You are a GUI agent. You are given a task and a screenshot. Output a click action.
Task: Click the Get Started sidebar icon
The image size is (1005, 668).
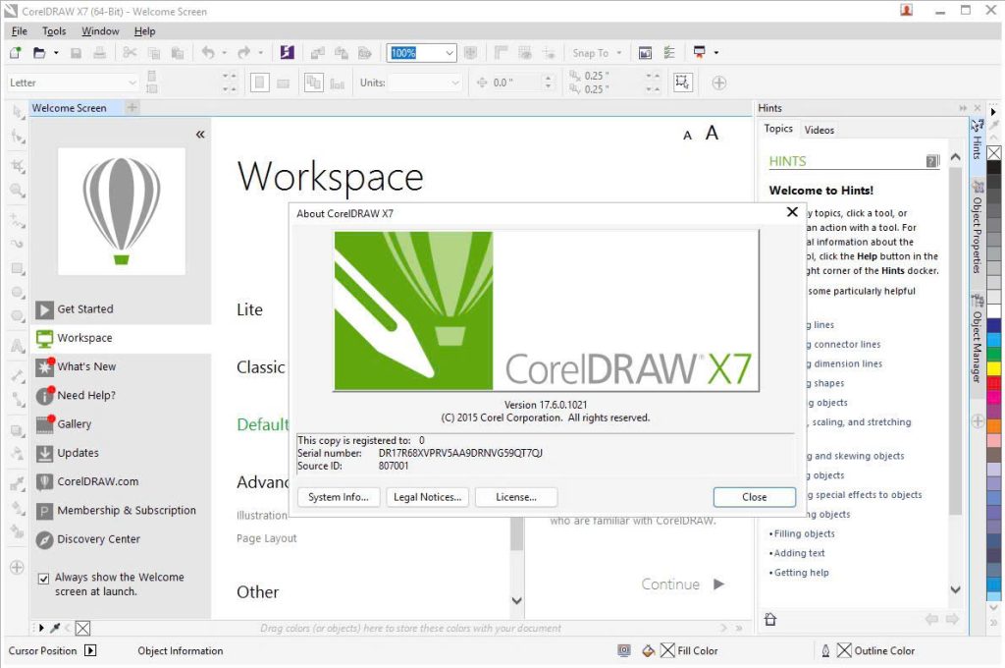(x=45, y=309)
